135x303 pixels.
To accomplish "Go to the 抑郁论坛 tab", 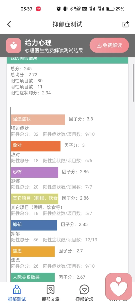I will point(84,293).
